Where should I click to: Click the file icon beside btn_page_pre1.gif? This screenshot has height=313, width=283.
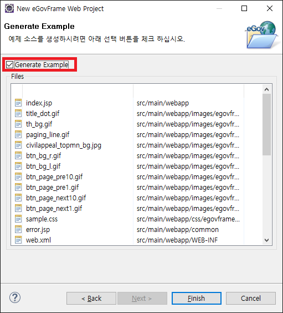tap(18, 187)
